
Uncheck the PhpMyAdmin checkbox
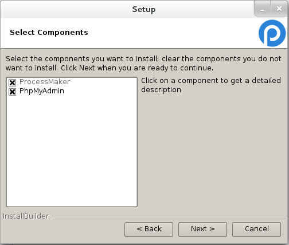[x=12, y=92]
